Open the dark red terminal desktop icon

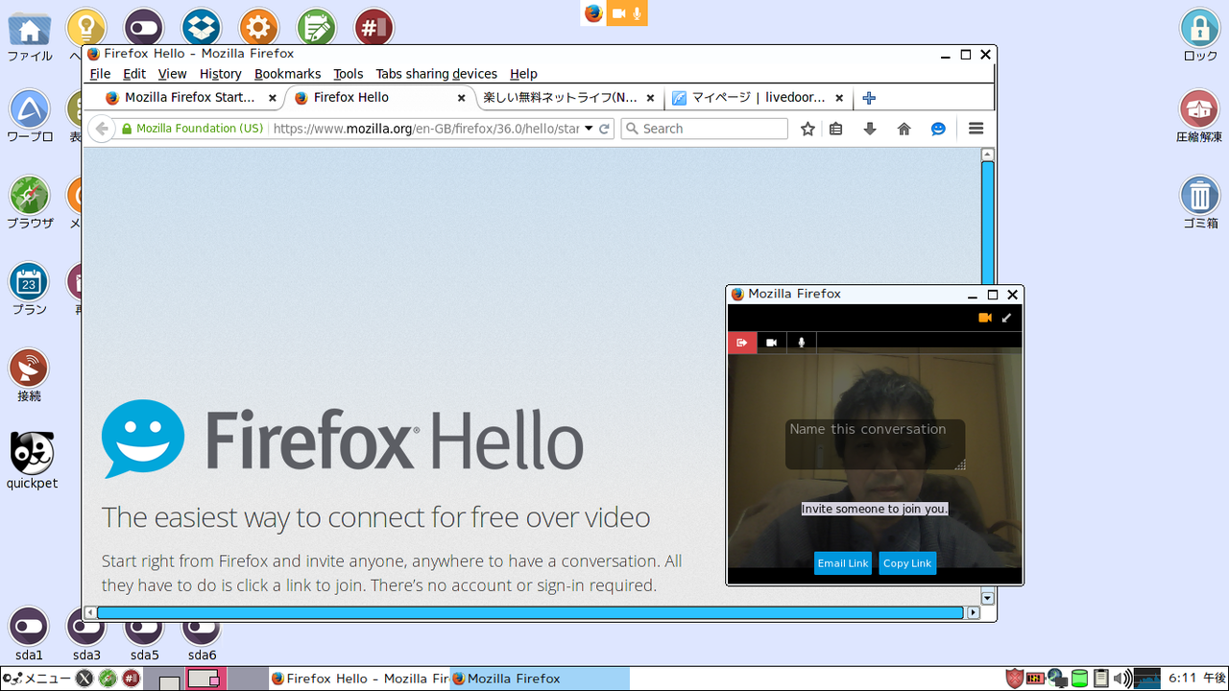coord(374,27)
